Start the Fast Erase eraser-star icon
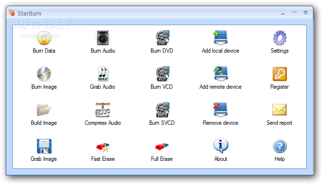 pos(103,148)
